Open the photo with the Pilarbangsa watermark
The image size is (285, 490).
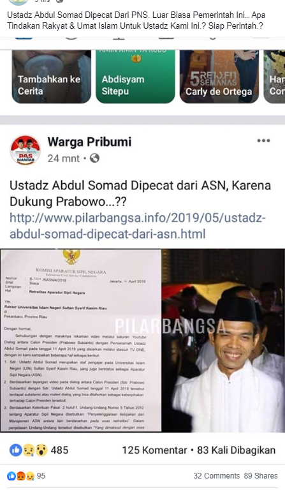[x=223, y=340]
